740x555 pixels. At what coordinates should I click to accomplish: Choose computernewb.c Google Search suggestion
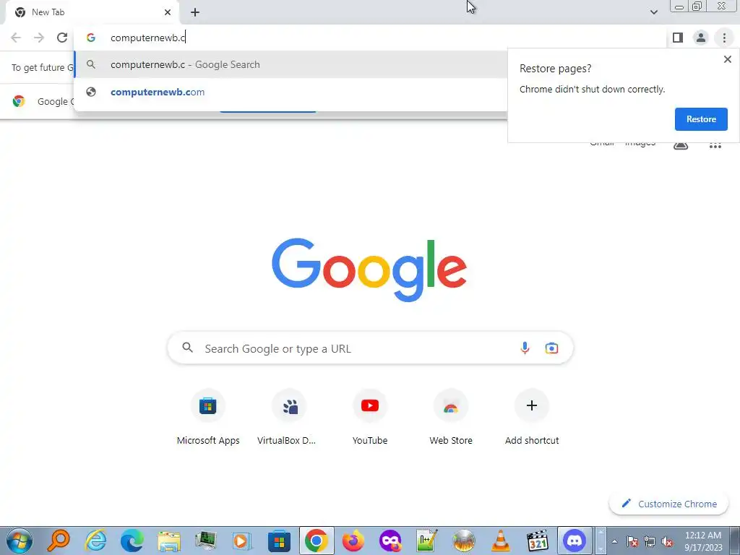[291, 64]
